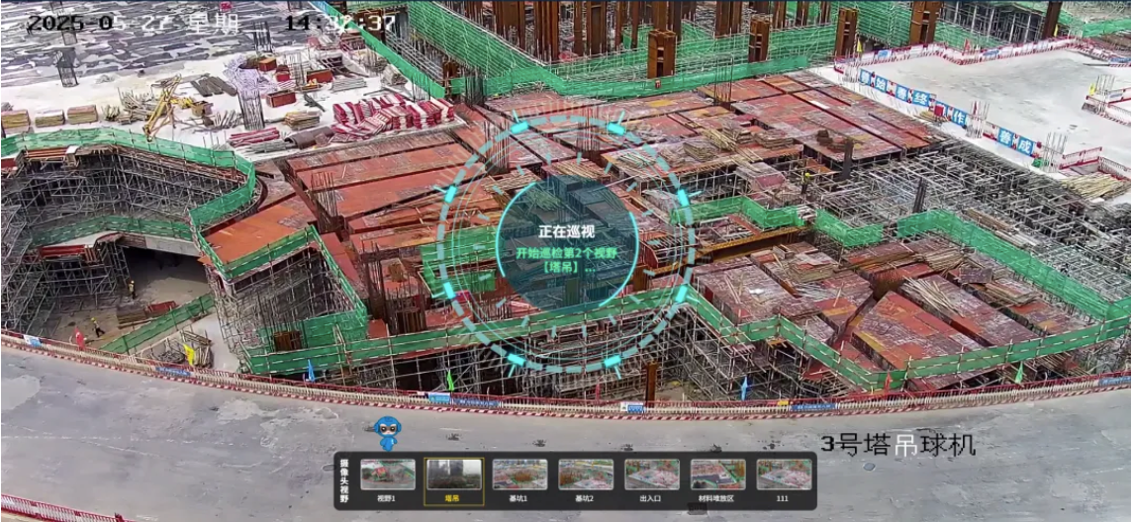This screenshot has height=522, width=1131.
Task: Click the 基坑1 text label
Action: (519, 499)
